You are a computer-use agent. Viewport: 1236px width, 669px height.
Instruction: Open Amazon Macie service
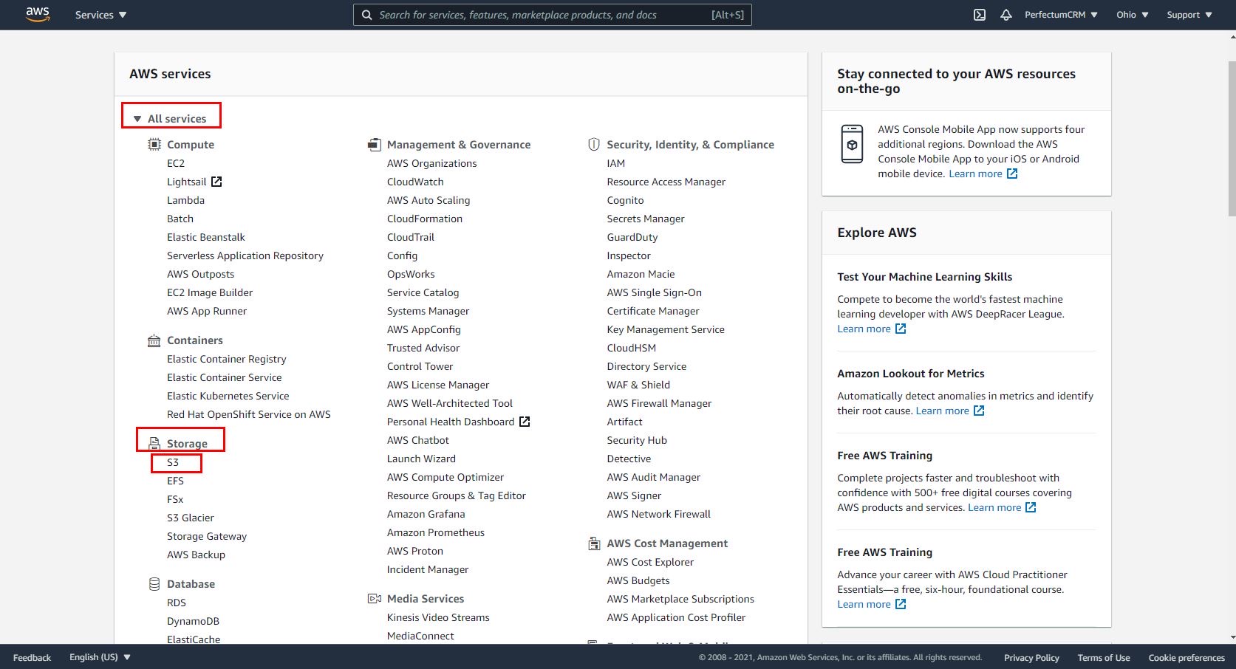pos(641,274)
